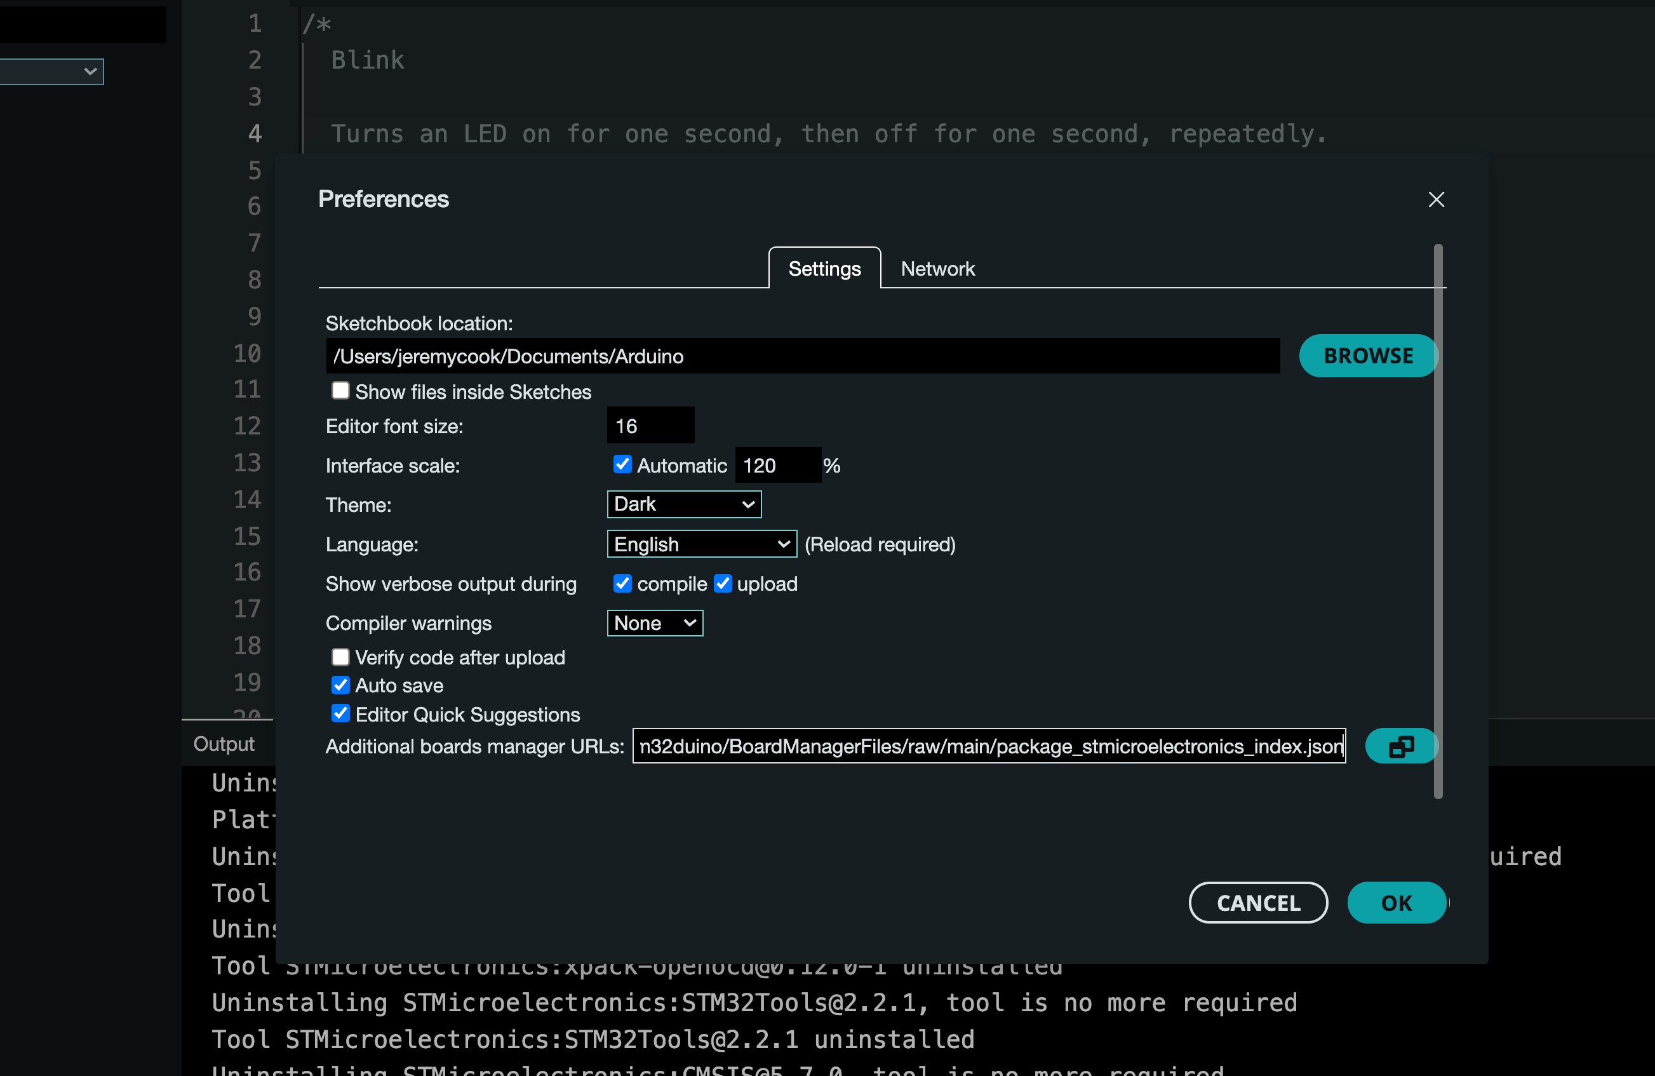This screenshot has height=1076, width=1655.
Task: Click the CANCEL button
Action: click(x=1257, y=903)
